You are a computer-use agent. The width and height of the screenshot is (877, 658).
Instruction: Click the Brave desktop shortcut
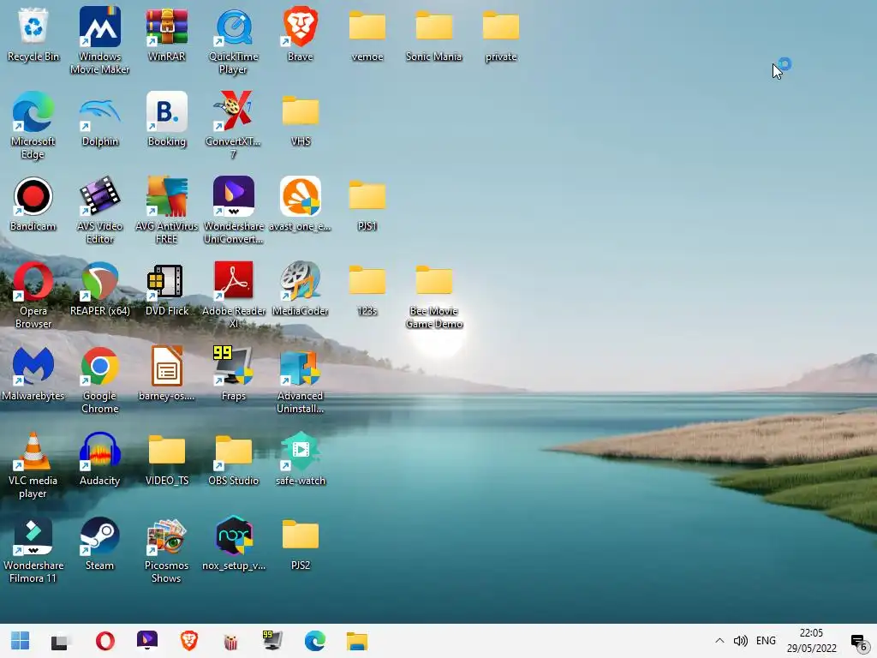point(301,34)
